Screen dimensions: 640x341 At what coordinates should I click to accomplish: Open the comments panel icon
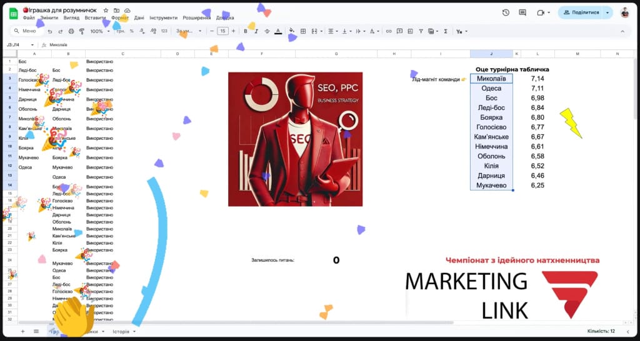coord(522,12)
